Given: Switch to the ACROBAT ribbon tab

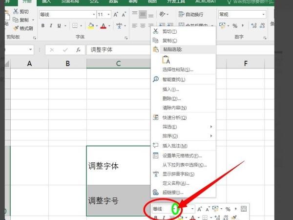Looking at the screenshot, I should 206,1.
